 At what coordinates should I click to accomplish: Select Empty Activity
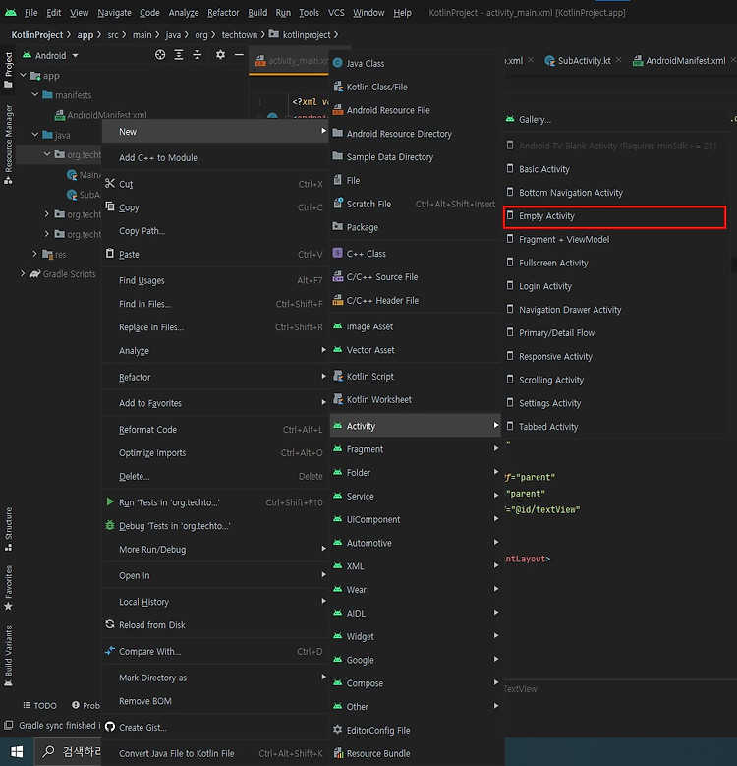614,216
